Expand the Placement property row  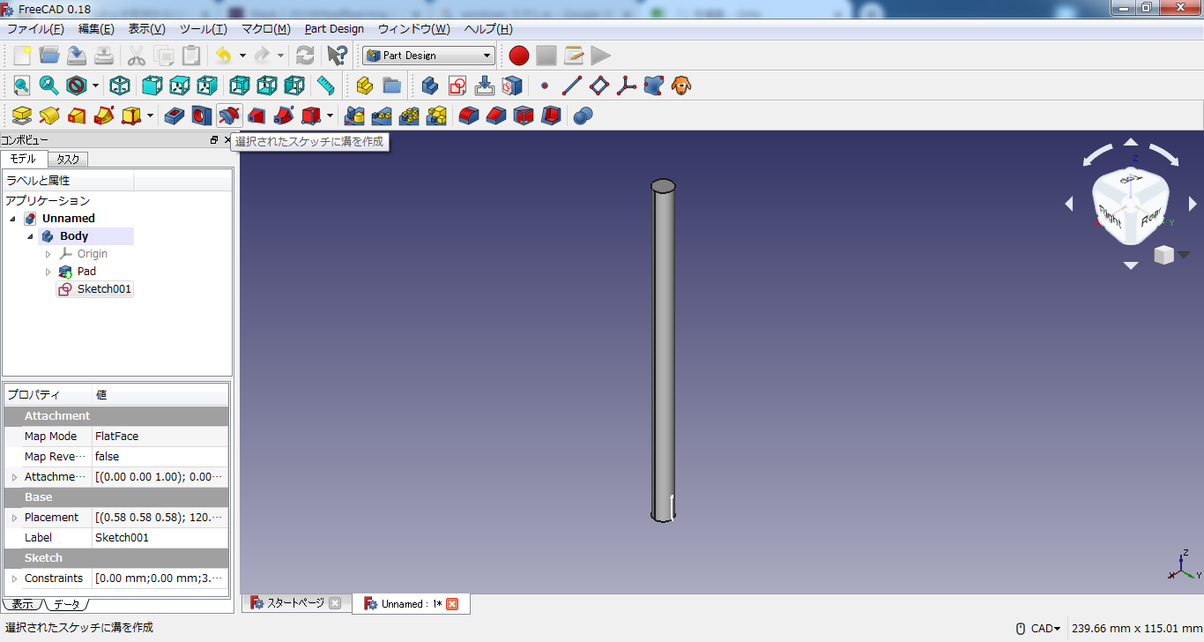[x=14, y=518]
